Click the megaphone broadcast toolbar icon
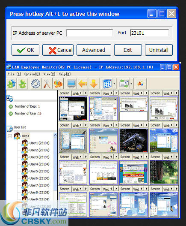The image size is (186, 226). pyautogui.click(x=141, y=84)
